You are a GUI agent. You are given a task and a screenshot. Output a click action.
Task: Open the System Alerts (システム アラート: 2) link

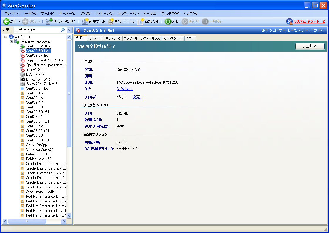click(309, 21)
